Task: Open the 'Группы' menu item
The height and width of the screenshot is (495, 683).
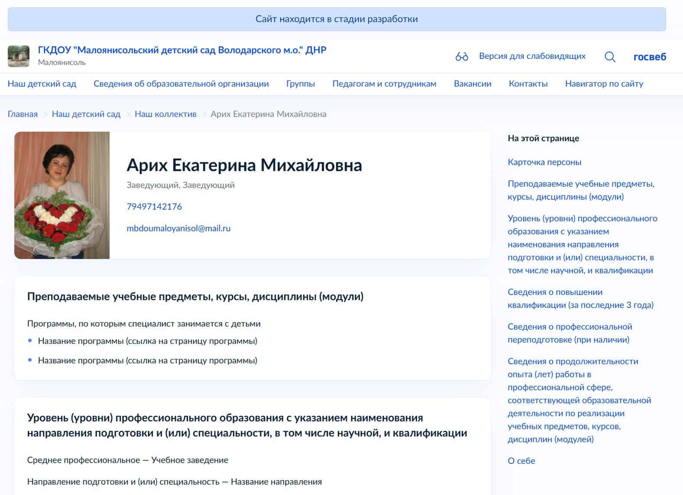Action: (301, 84)
